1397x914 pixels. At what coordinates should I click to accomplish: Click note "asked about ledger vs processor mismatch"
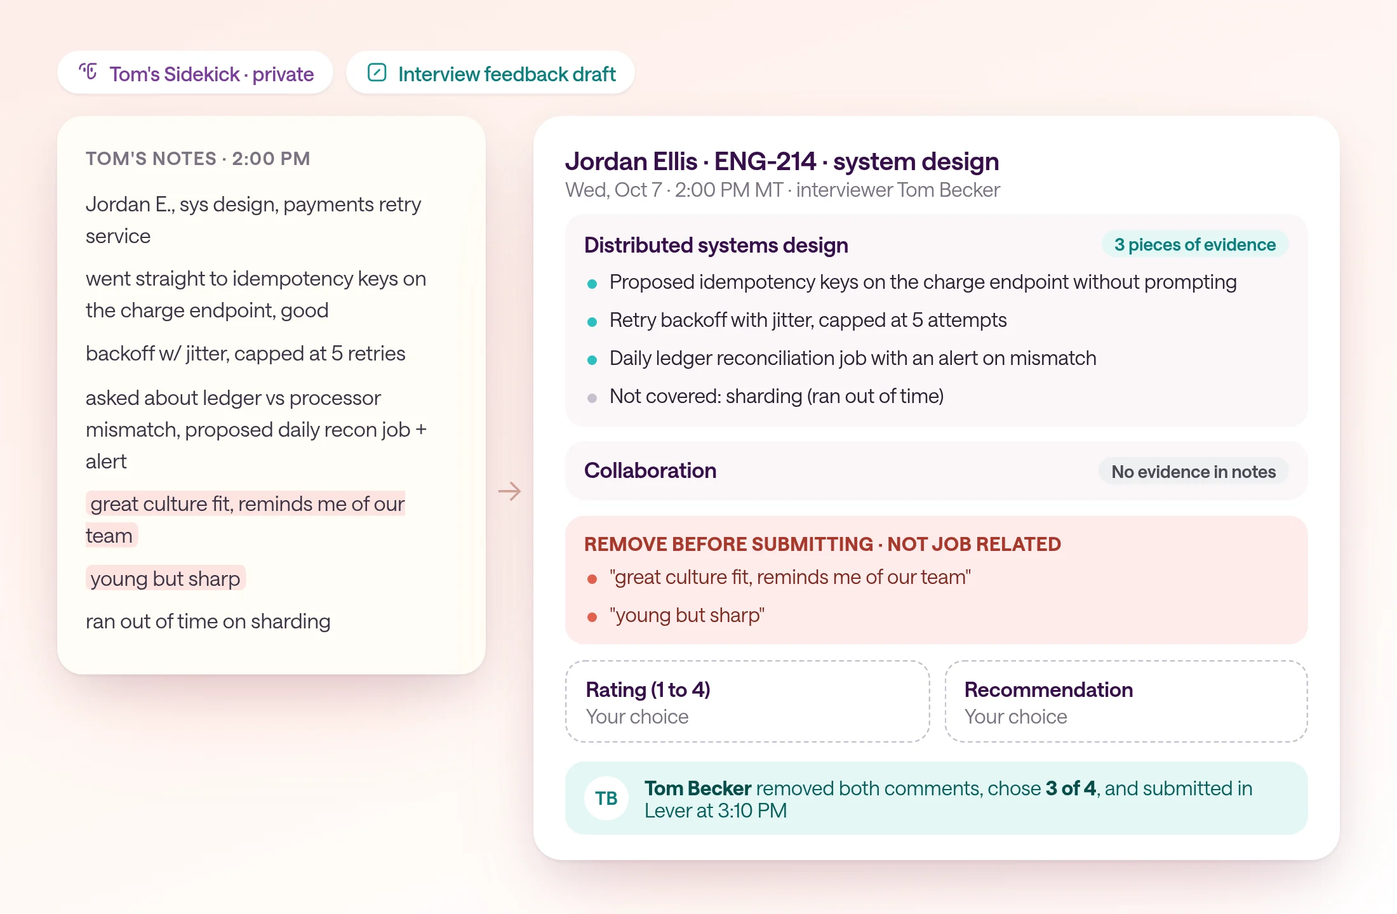pyautogui.click(x=256, y=430)
